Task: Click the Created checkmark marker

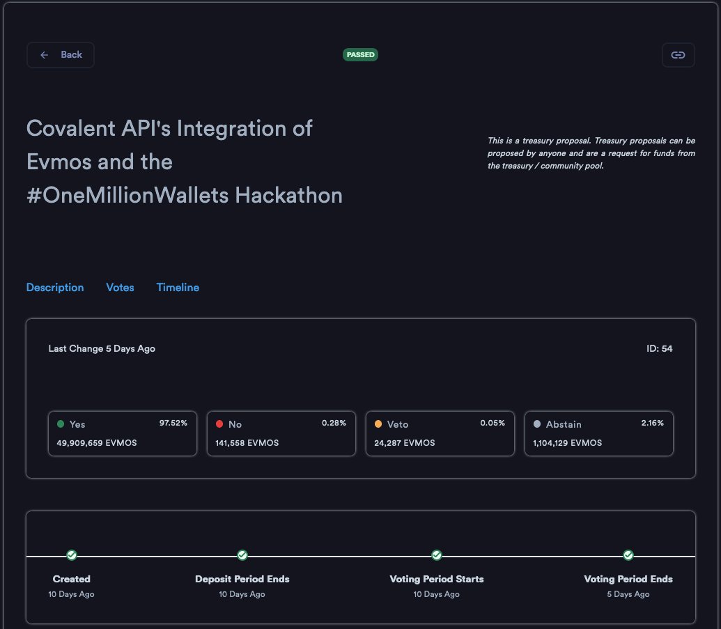Action: tap(71, 555)
